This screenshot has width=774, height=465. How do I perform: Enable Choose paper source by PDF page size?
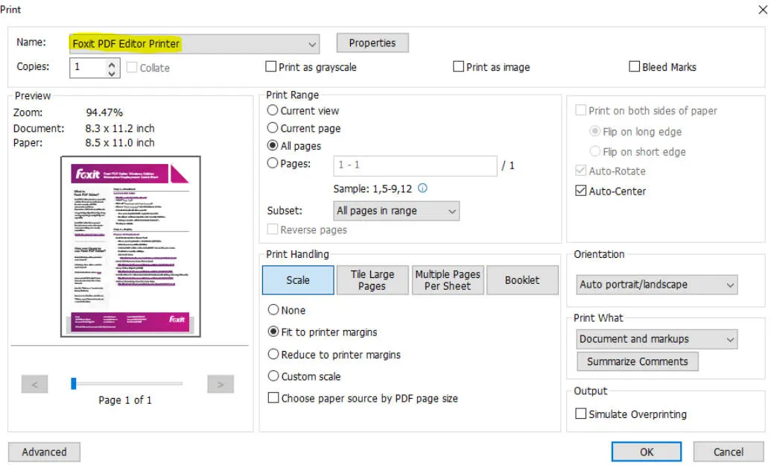pyautogui.click(x=273, y=398)
